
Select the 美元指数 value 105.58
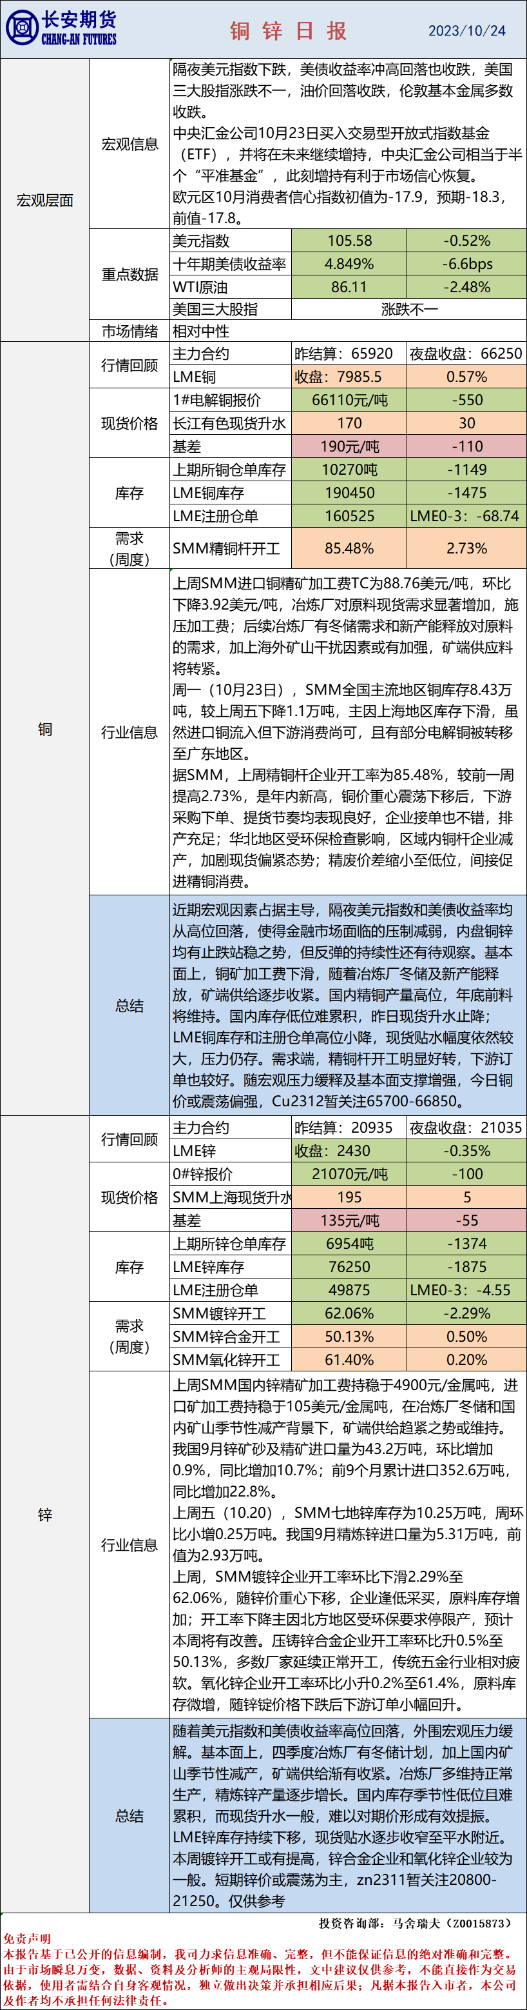point(349,241)
